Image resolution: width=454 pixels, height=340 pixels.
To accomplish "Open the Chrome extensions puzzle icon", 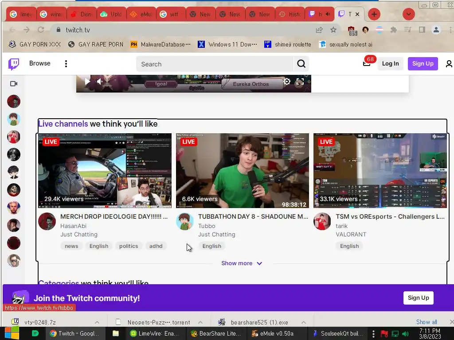I will 394,30.
